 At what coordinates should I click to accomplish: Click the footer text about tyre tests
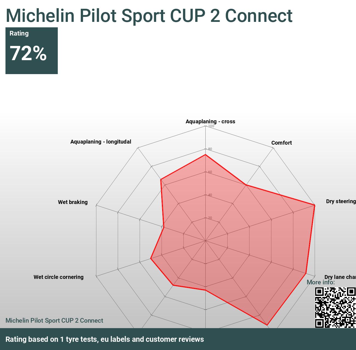point(105,339)
